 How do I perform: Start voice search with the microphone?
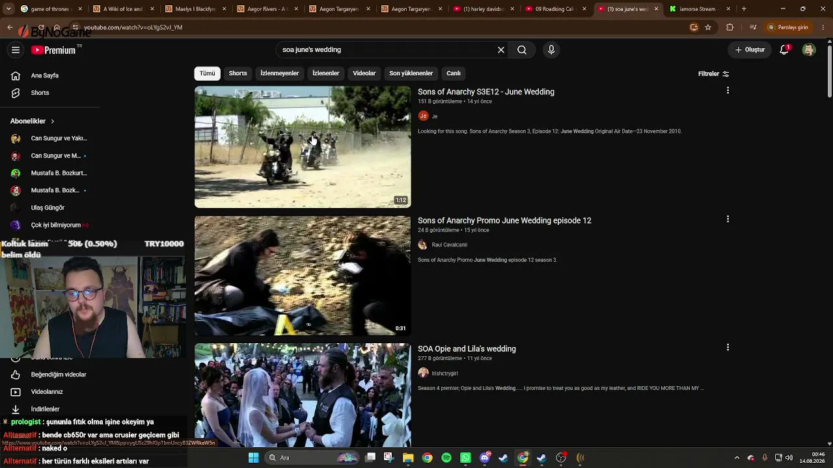click(551, 50)
